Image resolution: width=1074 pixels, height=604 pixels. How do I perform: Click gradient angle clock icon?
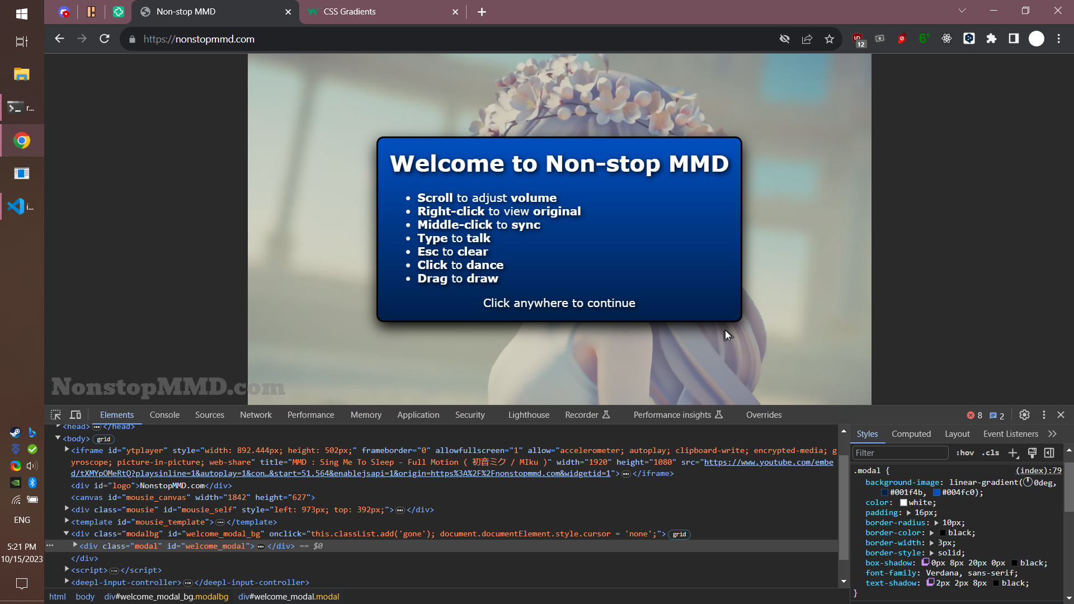[x=1028, y=482]
